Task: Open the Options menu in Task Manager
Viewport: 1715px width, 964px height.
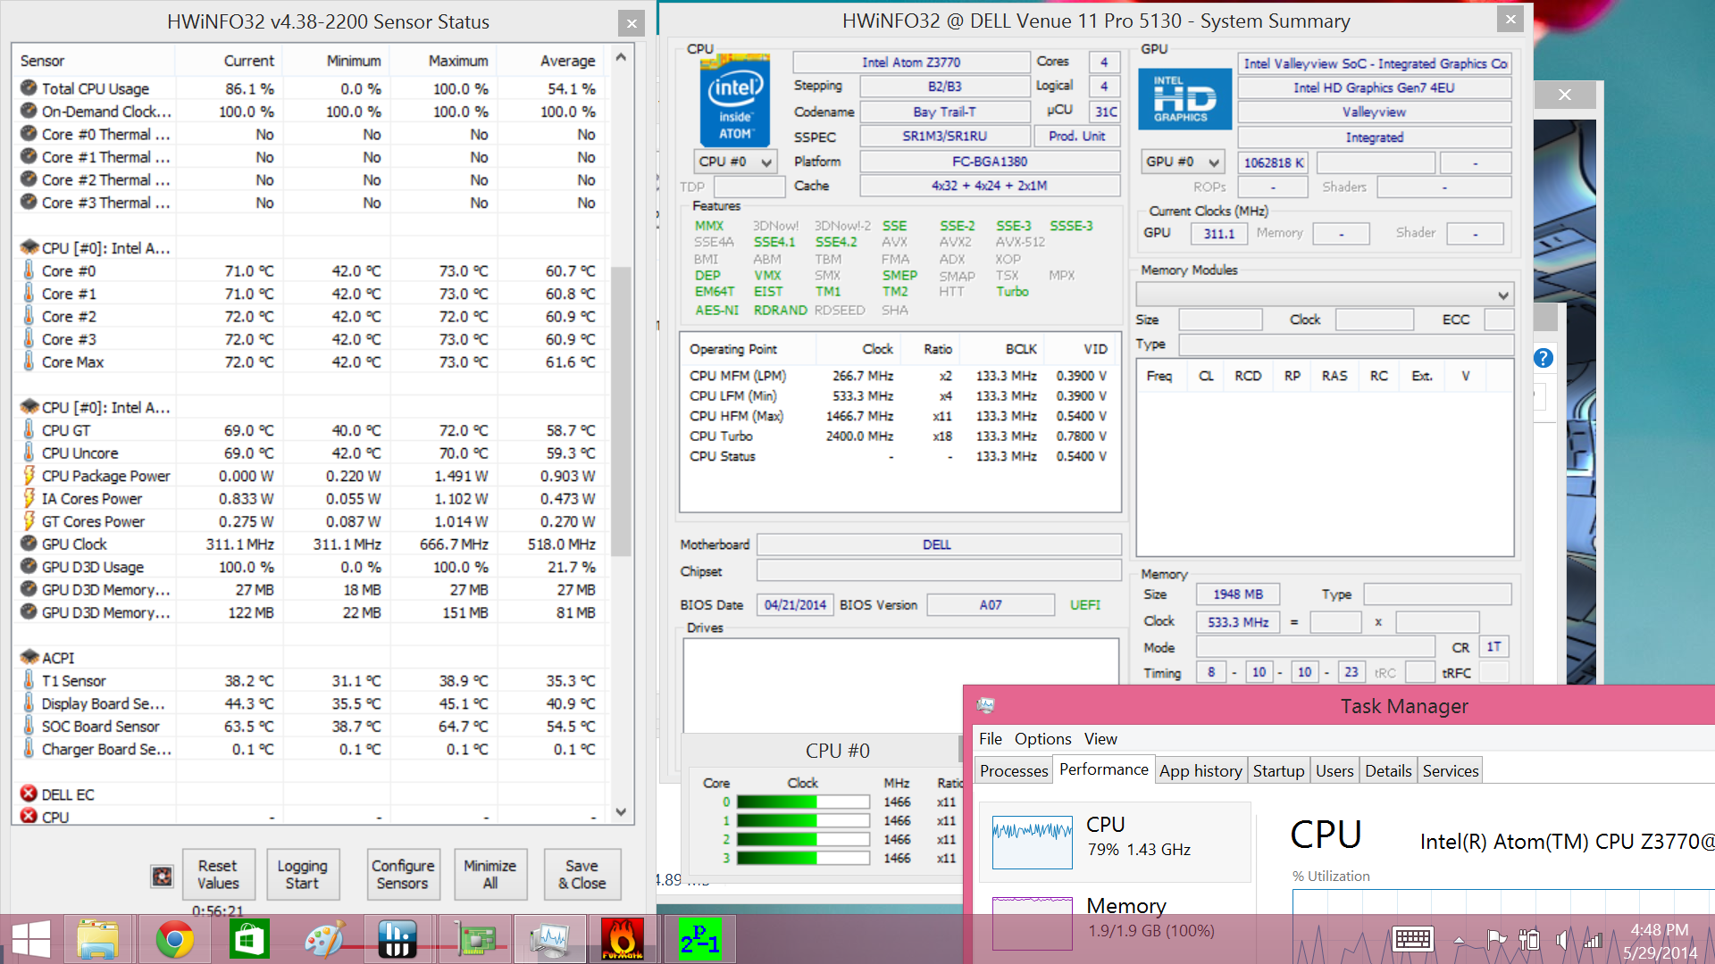Action: coord(1042,738)
